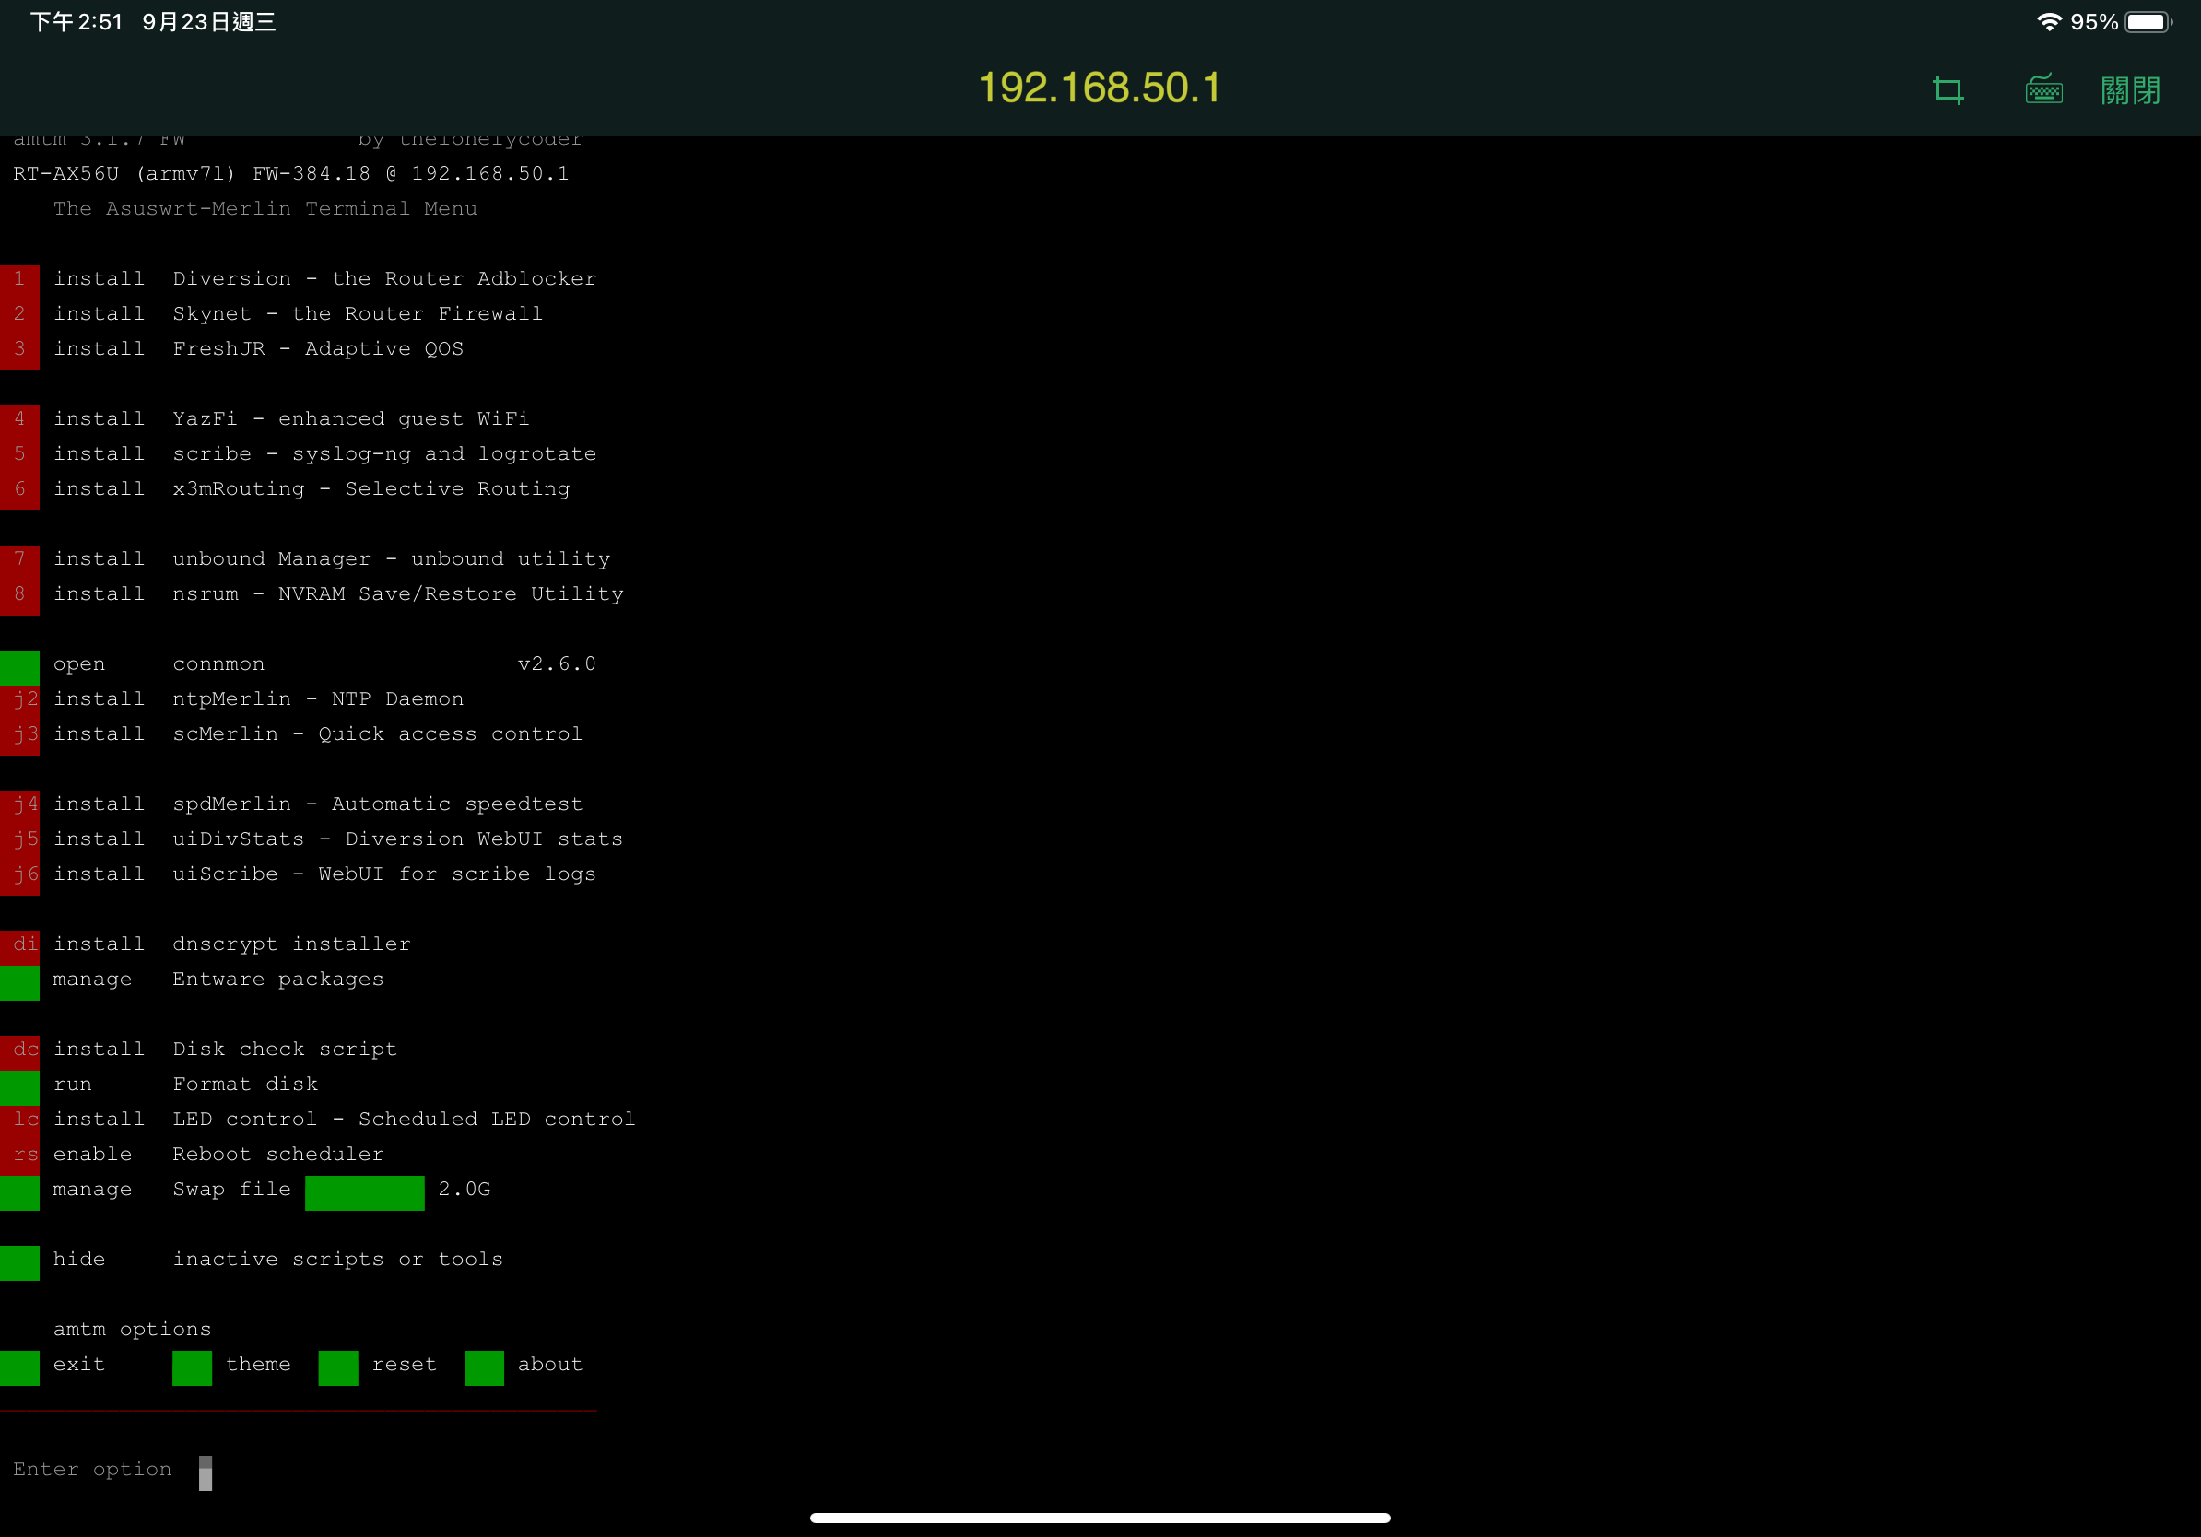
Task: Select option 1 Diversion Router Adblocker
Action: pyautogui.click(x=300, y=279)
